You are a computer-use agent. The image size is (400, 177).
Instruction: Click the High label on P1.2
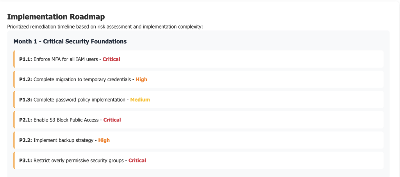141,79
